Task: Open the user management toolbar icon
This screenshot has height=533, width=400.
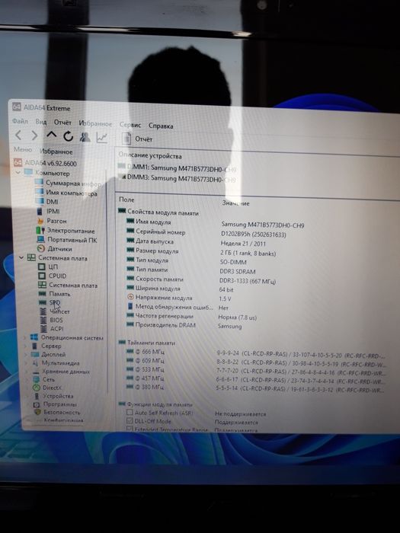Action: (x=85, y=137)
